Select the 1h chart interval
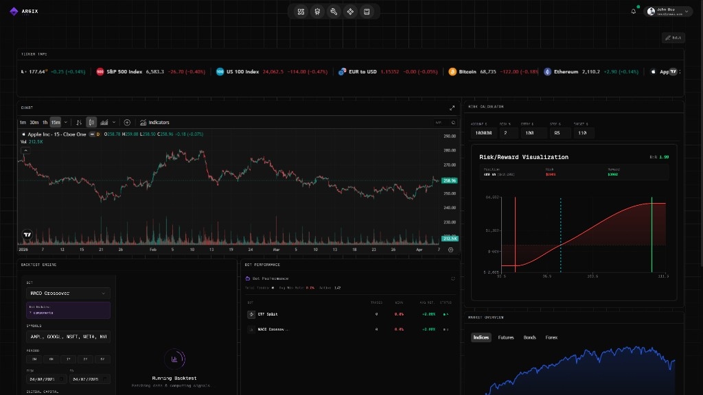703x395 pixels. (x=45, y=122)
